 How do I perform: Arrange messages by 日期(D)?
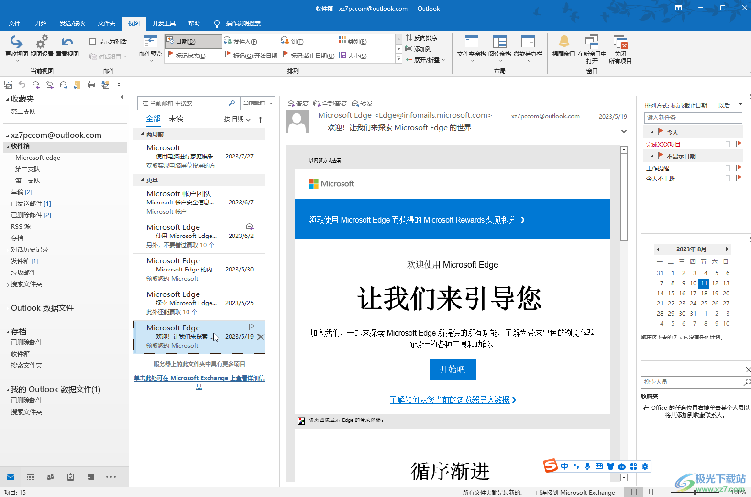(x=194, y=41)
